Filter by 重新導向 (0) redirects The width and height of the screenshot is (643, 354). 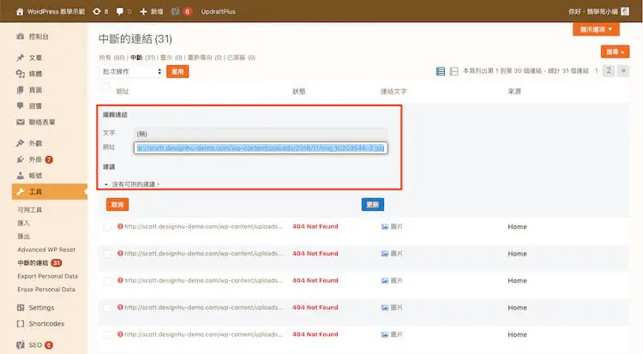click(x=205, y=57)
